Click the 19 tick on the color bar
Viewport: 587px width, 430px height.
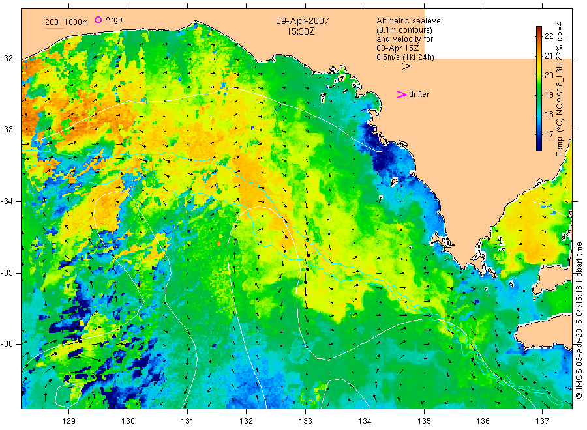pos(549,94)
